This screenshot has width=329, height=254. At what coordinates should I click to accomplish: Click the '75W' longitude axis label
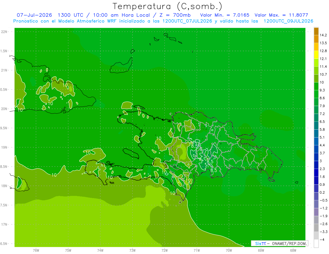pyautogui.click(x=68, y=250)
